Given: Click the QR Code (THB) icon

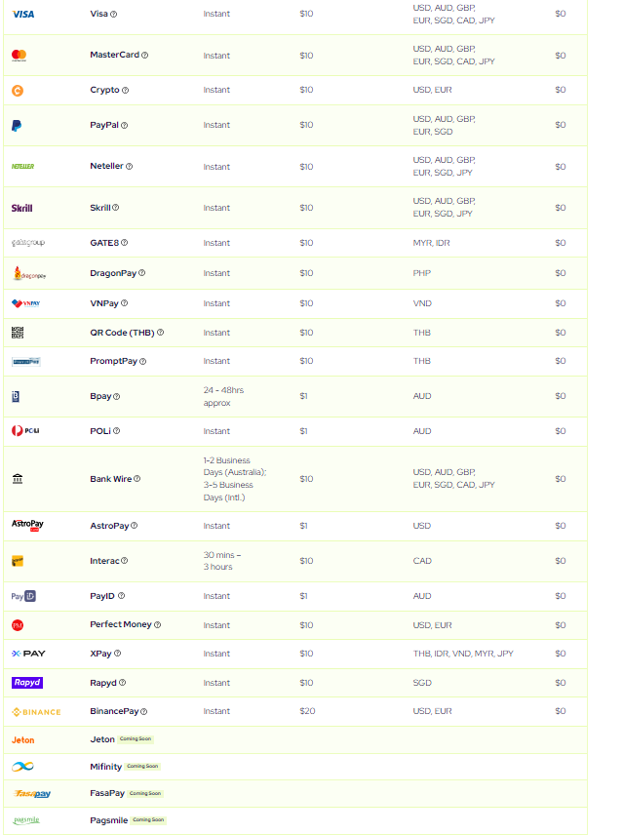Looking at the screenshot, I should tap(18, 333).
